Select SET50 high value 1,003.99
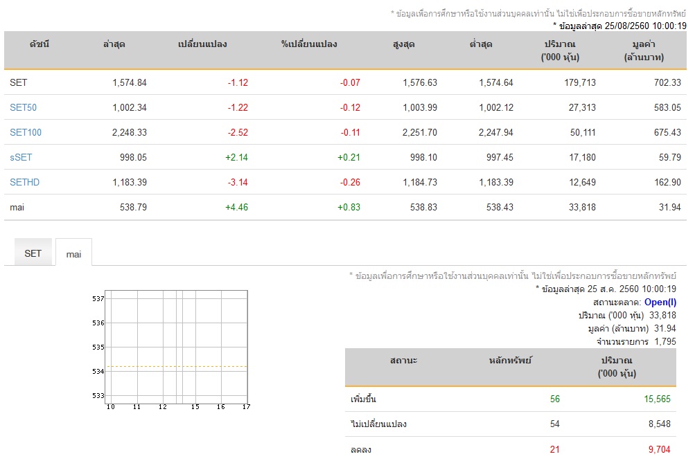This screenshot has height=461, width=695. 420,107
